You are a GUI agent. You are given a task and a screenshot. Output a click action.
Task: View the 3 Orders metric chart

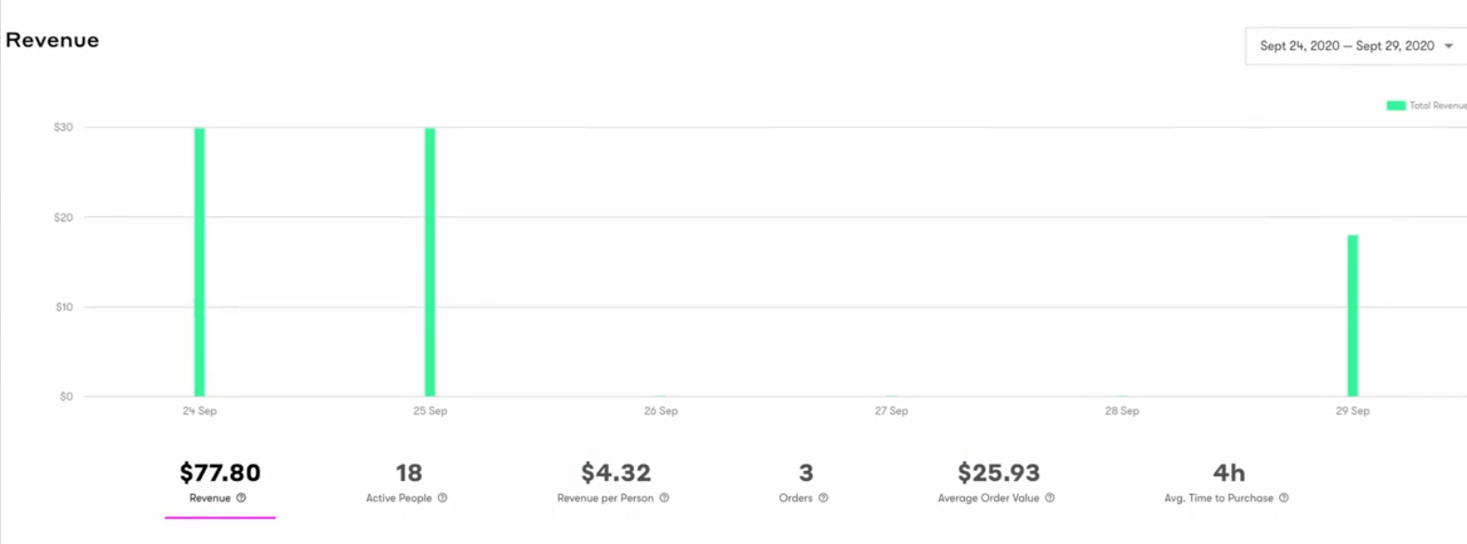coord(805,485)
